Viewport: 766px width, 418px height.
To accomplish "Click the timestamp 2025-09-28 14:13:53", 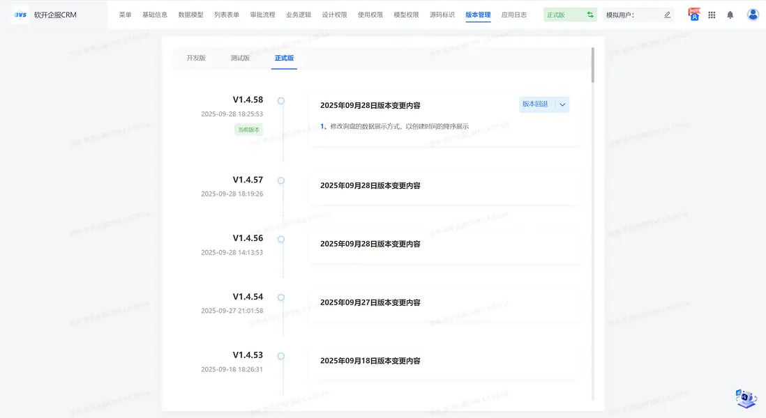I will click(232, 253).
